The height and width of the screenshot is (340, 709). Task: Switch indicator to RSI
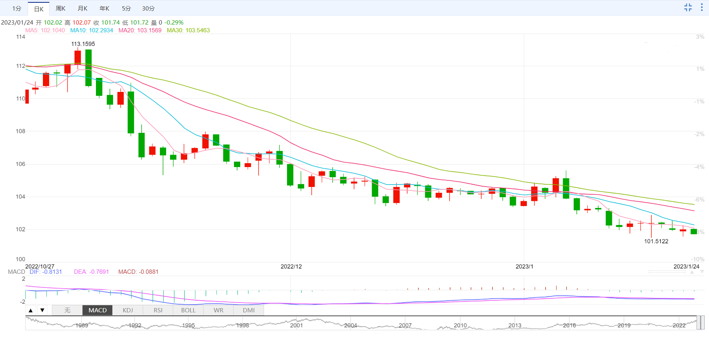click(x=158, y=310)
